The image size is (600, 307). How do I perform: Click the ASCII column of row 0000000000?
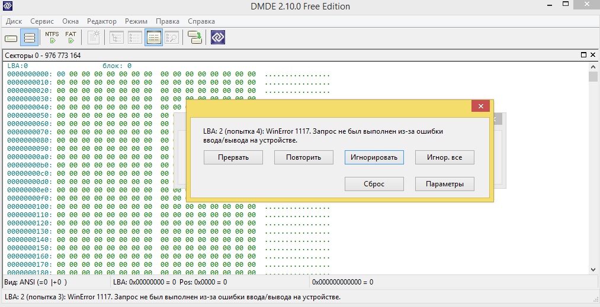click(x=297, y=75)
